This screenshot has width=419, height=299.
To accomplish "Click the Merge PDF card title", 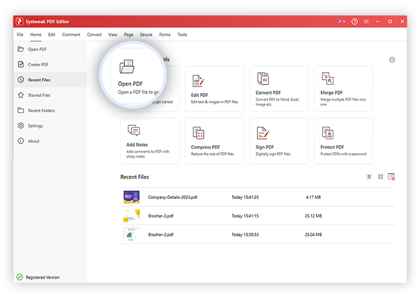I will pyautogui.click(x=331, y=93).
